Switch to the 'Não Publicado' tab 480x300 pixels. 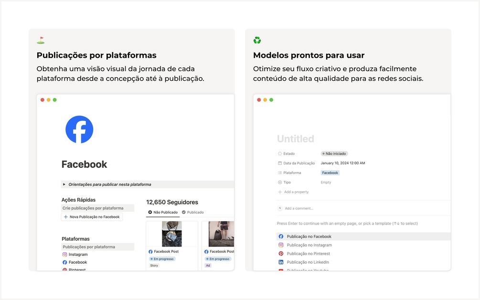163,212
